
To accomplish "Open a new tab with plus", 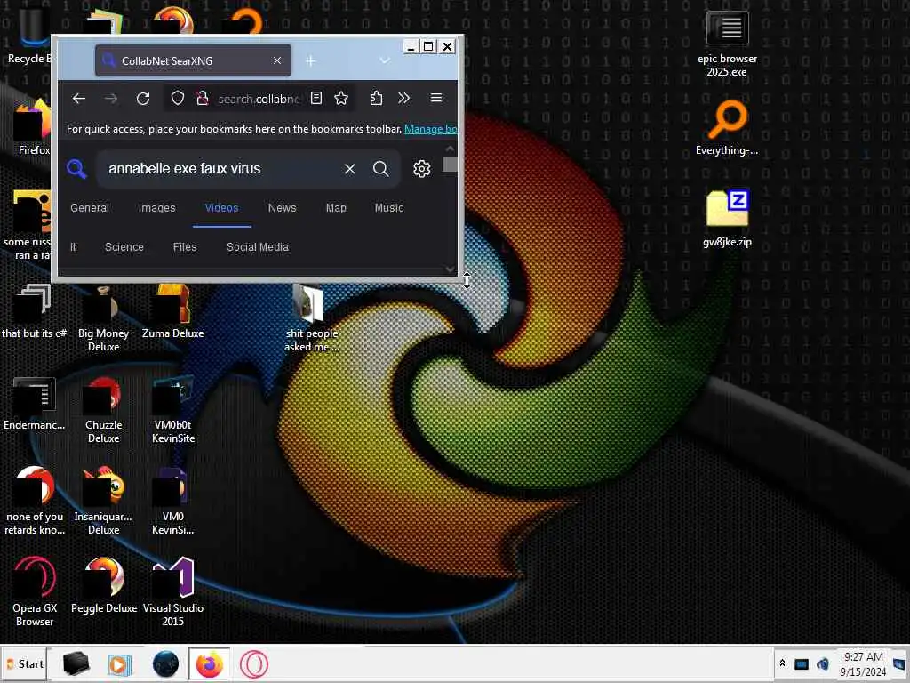I will pyautogui.click(x=311, y=61).
